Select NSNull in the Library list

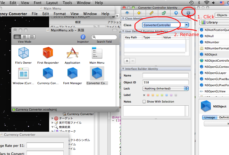(x=214, y=36)
